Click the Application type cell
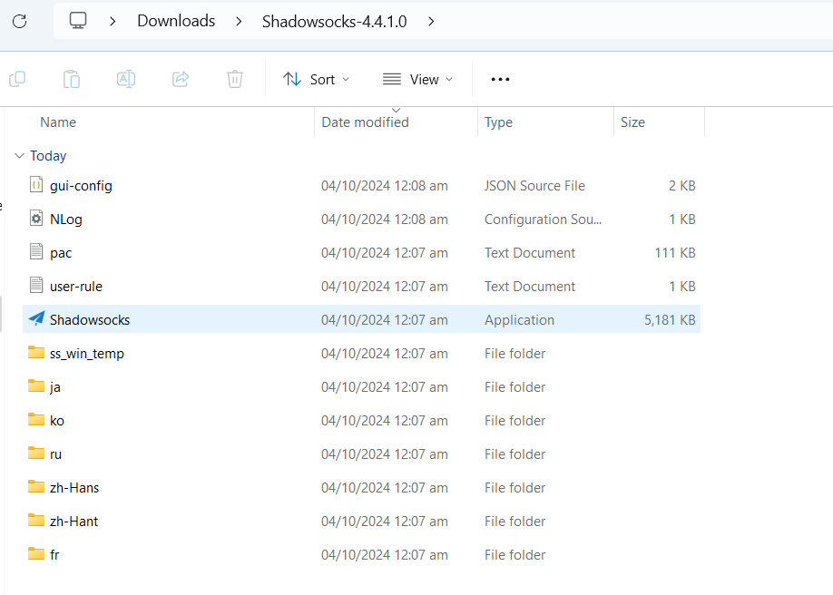The width and height of the screenshot is (833, 595). click(x=519, y=320)
